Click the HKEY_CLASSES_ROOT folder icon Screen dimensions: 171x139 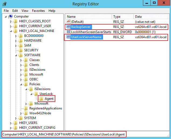(x=15, y=21)
